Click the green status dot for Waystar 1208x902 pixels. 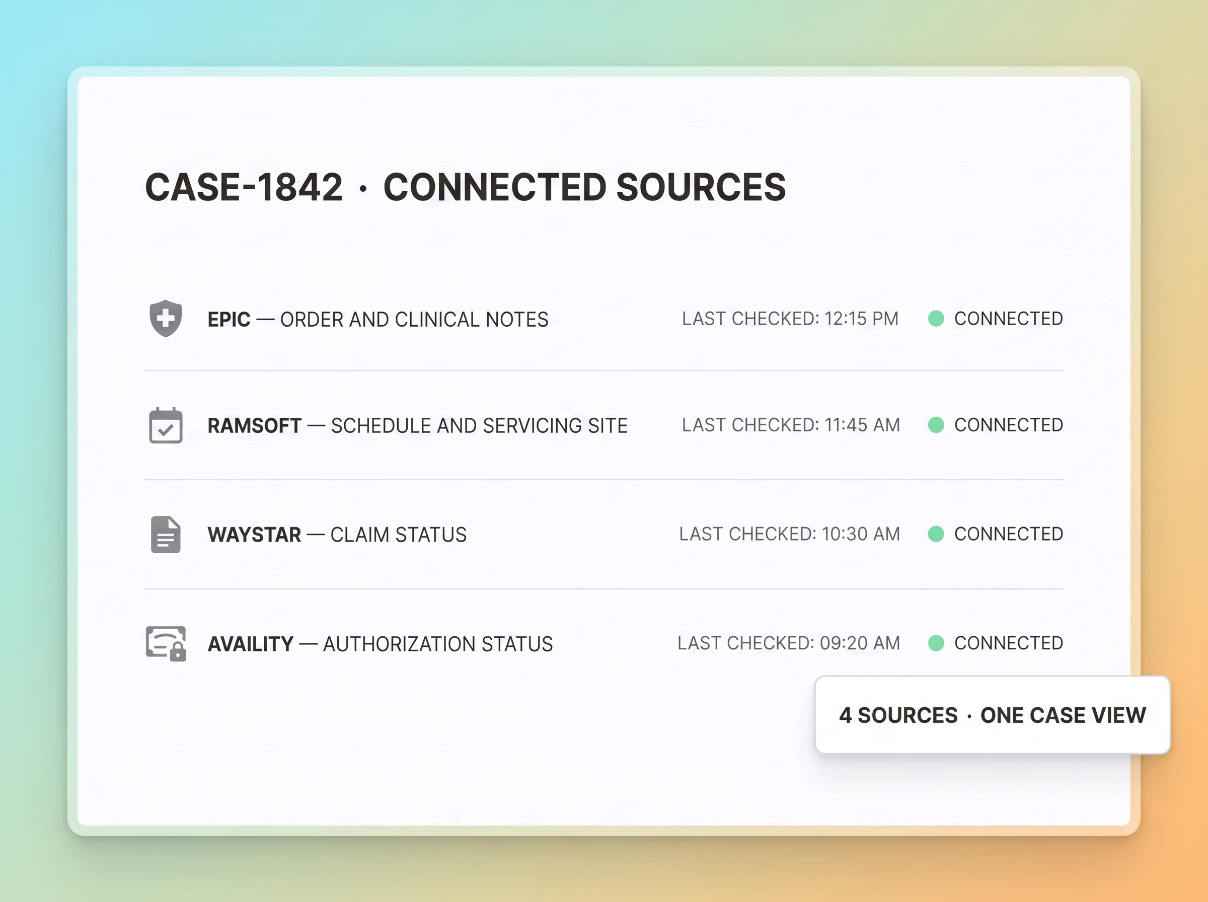coord(936,534)
